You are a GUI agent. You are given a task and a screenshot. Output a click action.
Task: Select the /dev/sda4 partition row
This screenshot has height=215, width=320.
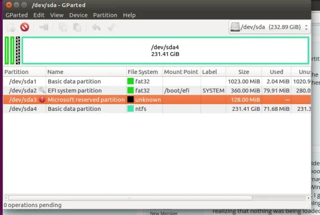[157, 109]
